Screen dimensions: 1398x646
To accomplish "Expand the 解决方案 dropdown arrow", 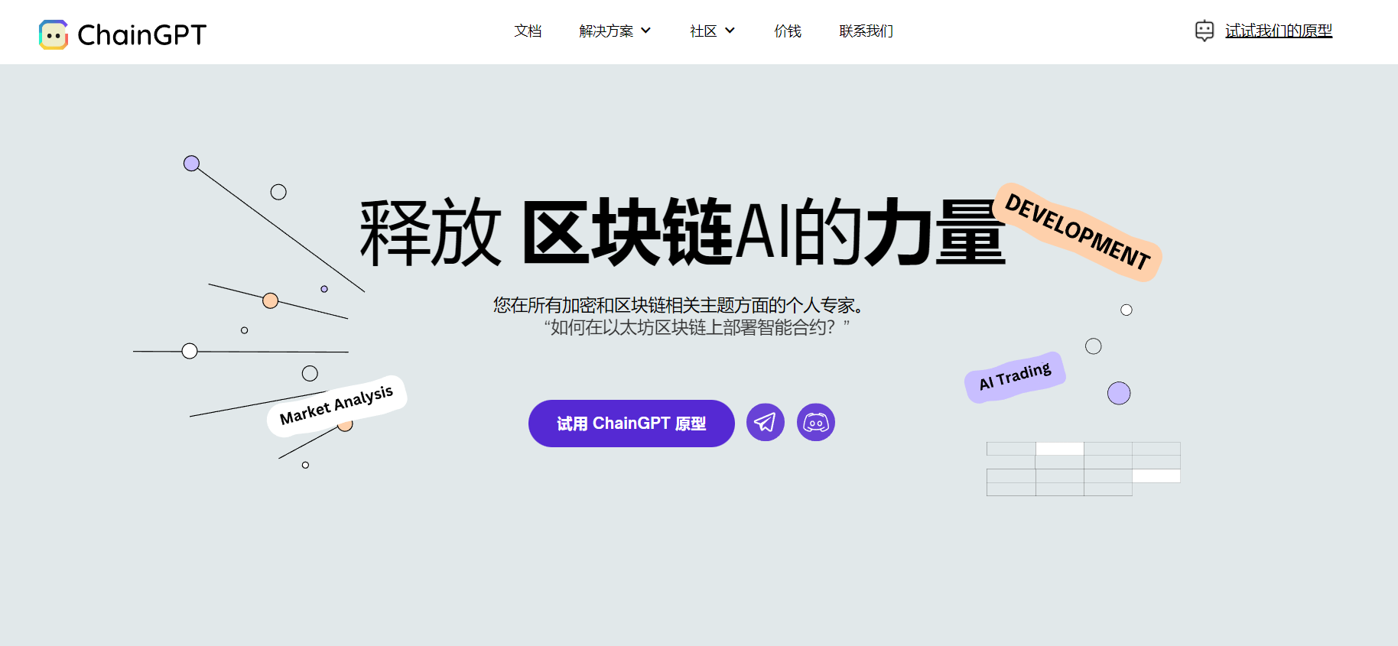I will tap(645, 31).
